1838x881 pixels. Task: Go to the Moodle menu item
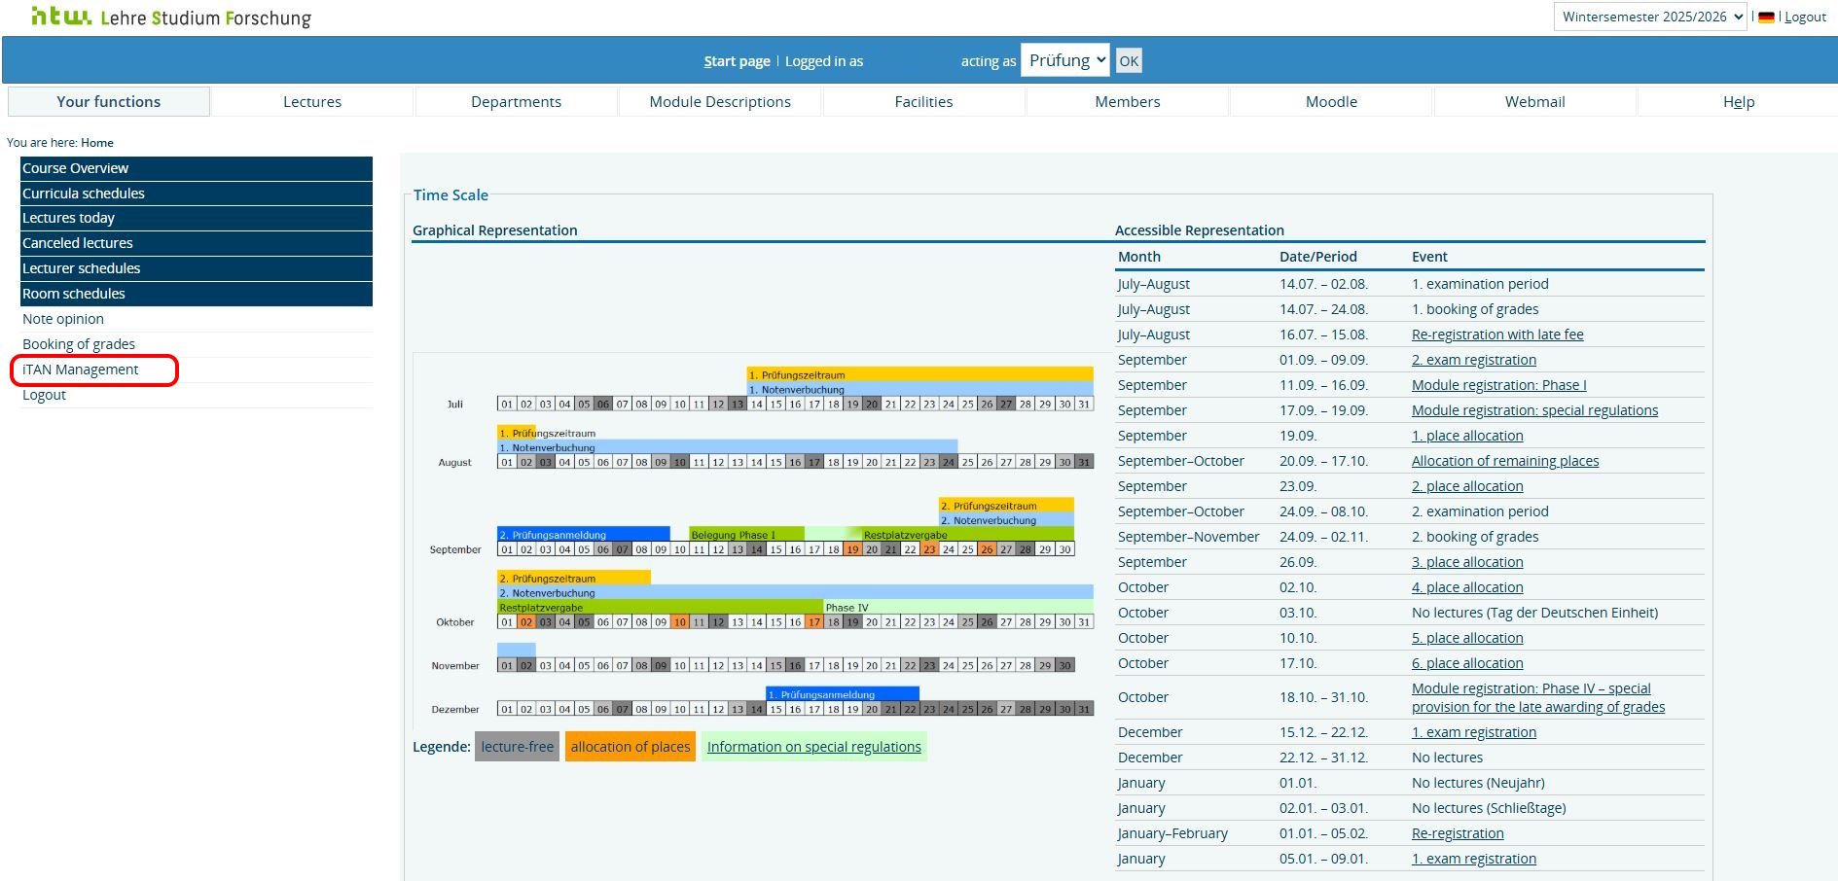point(1331,102)
